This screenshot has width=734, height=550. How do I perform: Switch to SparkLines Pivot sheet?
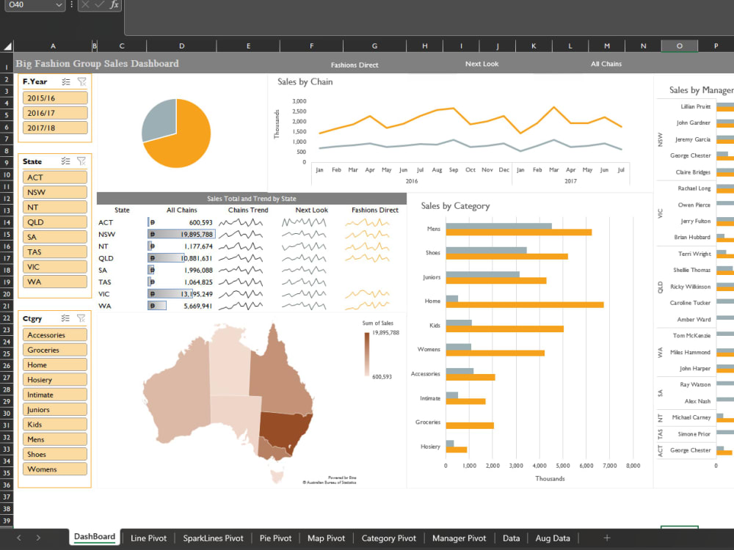point(213,538)
